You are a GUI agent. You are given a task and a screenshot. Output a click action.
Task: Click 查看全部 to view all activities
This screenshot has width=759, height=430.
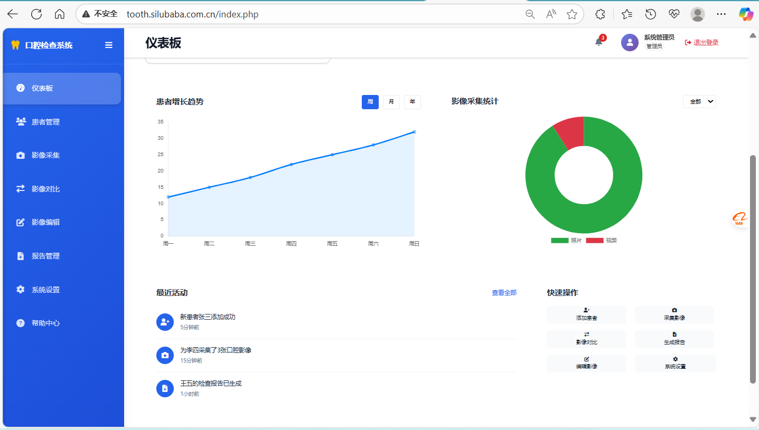(504, 292)
